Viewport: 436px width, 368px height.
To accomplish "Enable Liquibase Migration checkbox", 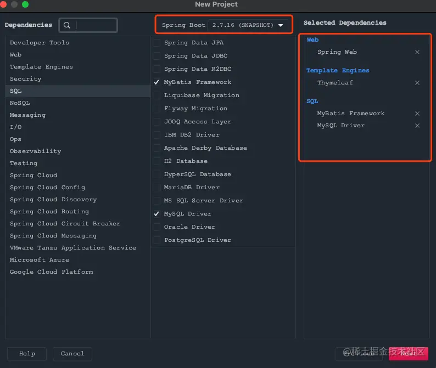I will coord(156,95).
